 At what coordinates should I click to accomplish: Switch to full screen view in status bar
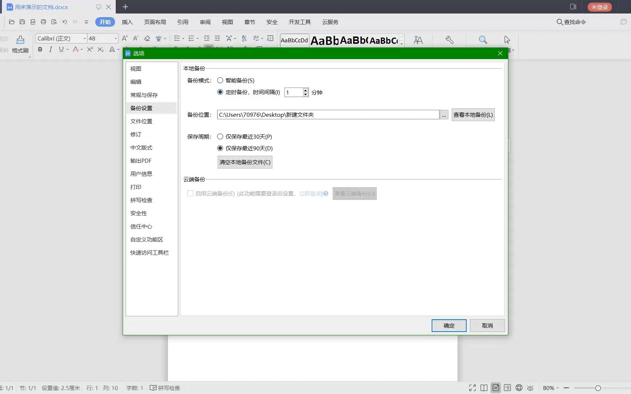tap(472, 388)
